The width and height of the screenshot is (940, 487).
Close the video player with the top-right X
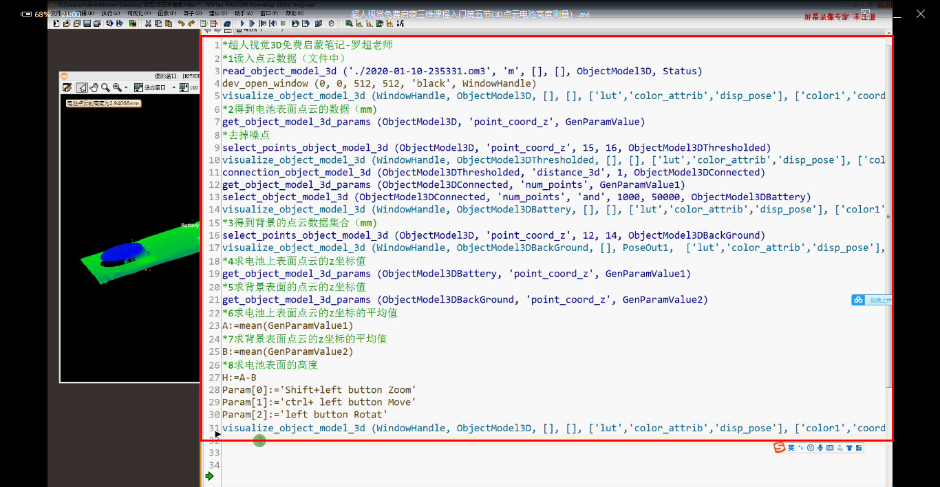coord(921,14)
